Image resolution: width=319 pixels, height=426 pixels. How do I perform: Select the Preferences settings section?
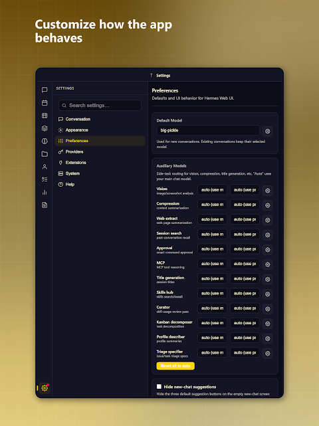(x=100, y=141)
